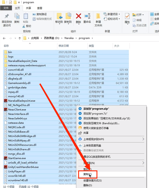Image resolution: width=159 pixels, height=188 pixels.
Task: Click the Copy Path button
Action: click(40, 14)
